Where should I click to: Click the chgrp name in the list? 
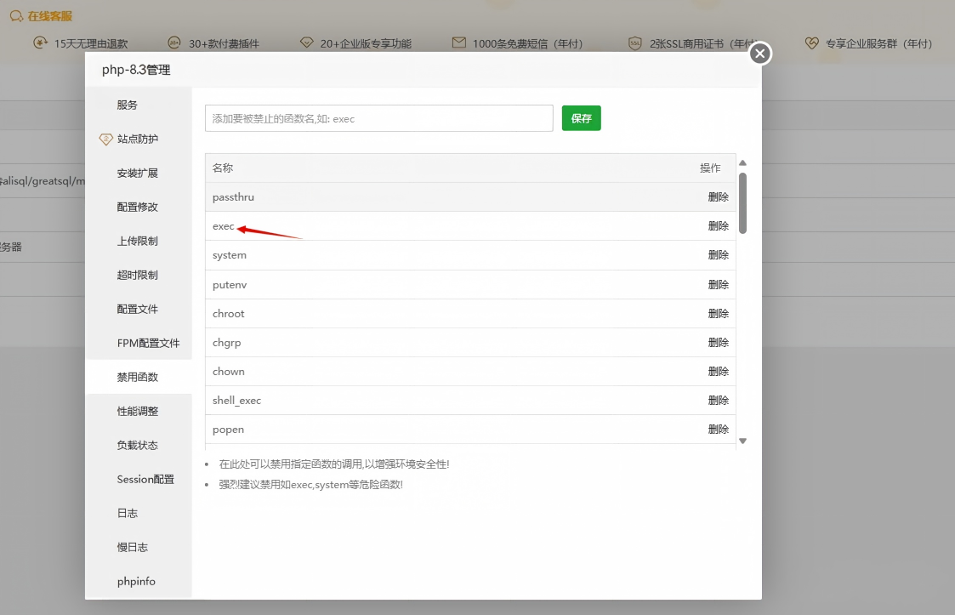click(x=226, y=343)
